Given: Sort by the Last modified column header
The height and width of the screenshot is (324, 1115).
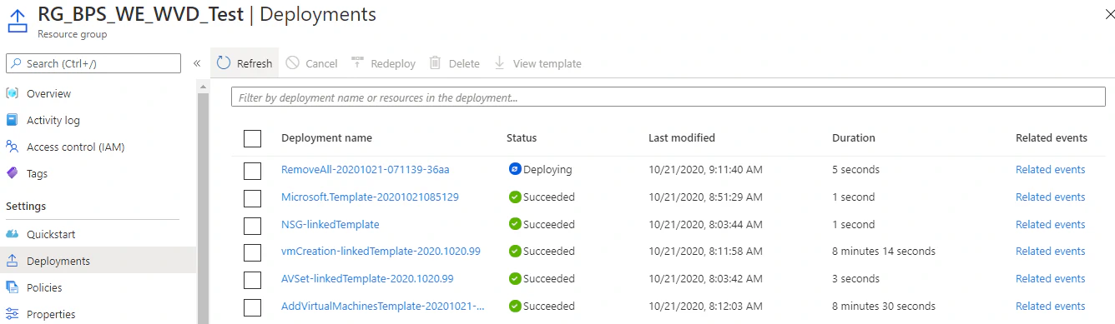Looking at the screenshot, I should pyautogui.click(x=682, y=137).
